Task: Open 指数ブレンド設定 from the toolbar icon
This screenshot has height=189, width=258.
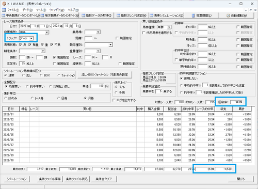Action: point(118,15)
